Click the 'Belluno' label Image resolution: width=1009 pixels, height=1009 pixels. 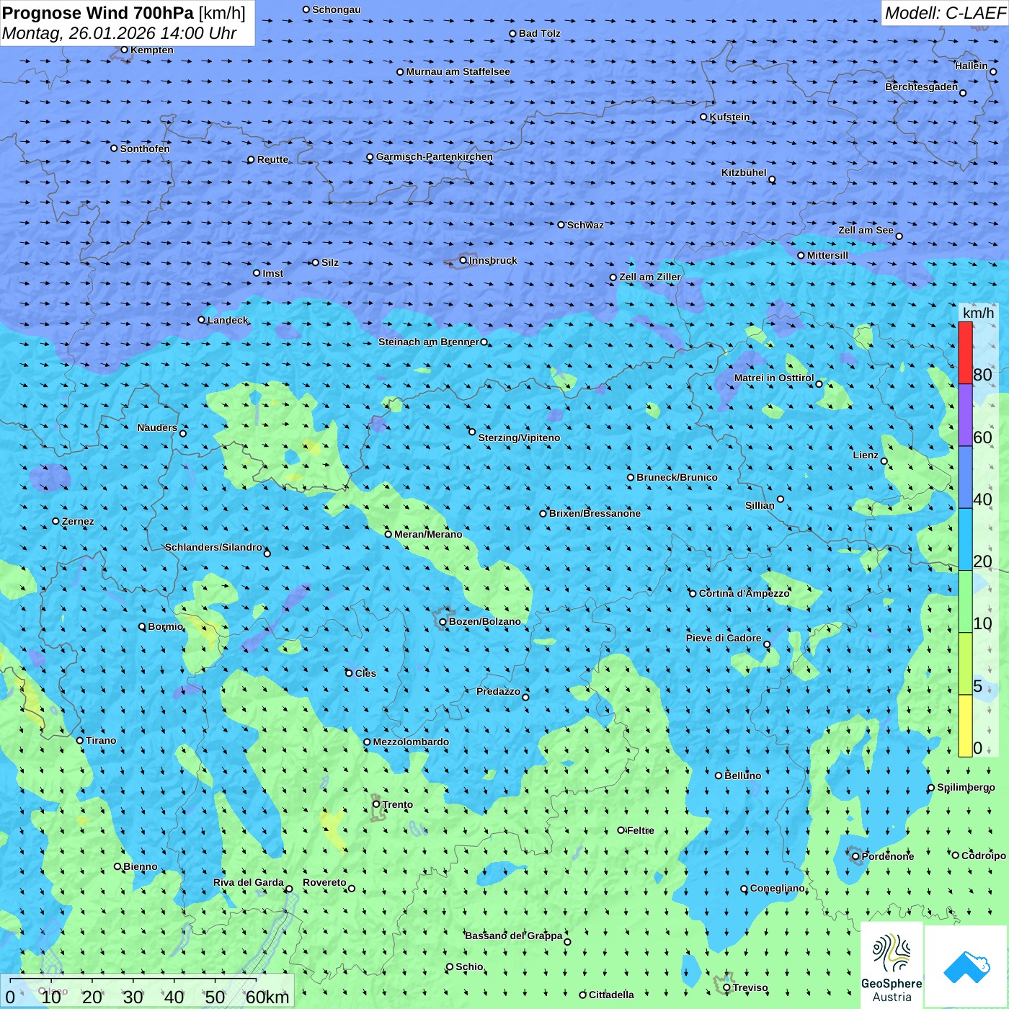[x=743, y=775]
